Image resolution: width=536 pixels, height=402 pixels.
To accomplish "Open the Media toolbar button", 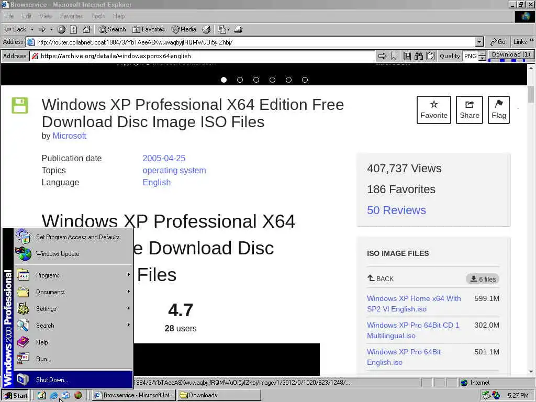I will [184, 29].
